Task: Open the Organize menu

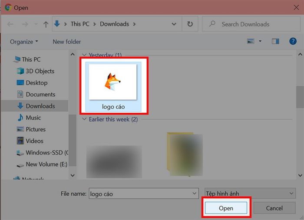Action: [x=24, y=42]
